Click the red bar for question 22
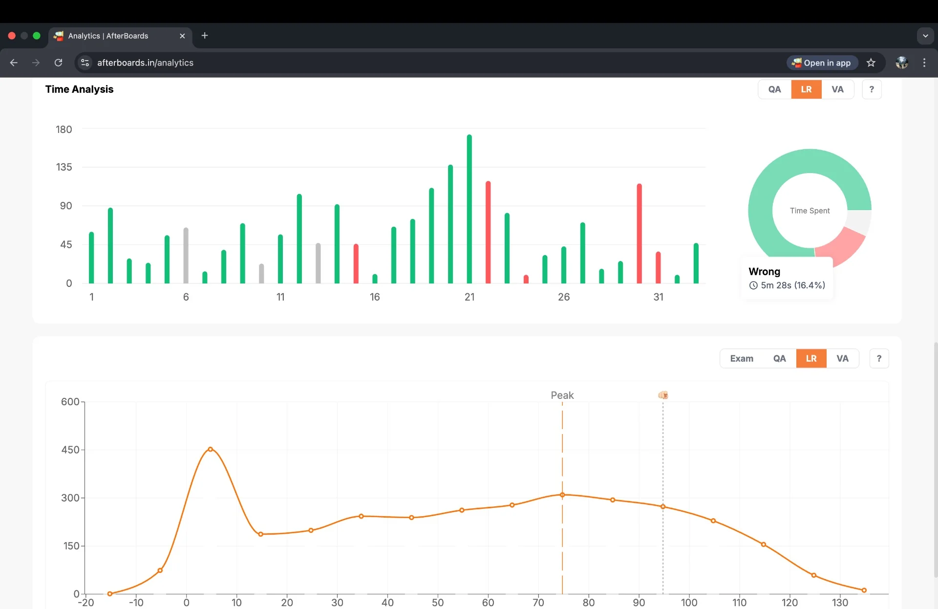The width and height of the screenshot is (938, 609). [488, 232]
